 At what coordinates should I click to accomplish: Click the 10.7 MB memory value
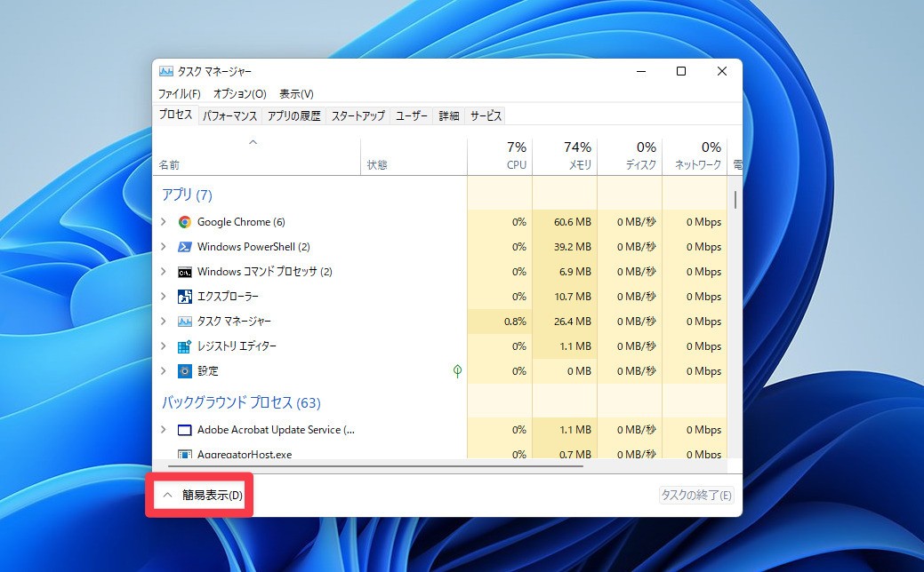572,297
